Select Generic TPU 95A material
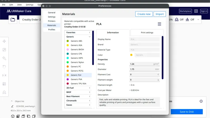 (78, 84)
